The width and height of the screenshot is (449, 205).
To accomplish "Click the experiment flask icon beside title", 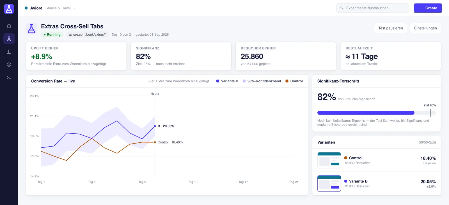I will (x=31, y=29).
